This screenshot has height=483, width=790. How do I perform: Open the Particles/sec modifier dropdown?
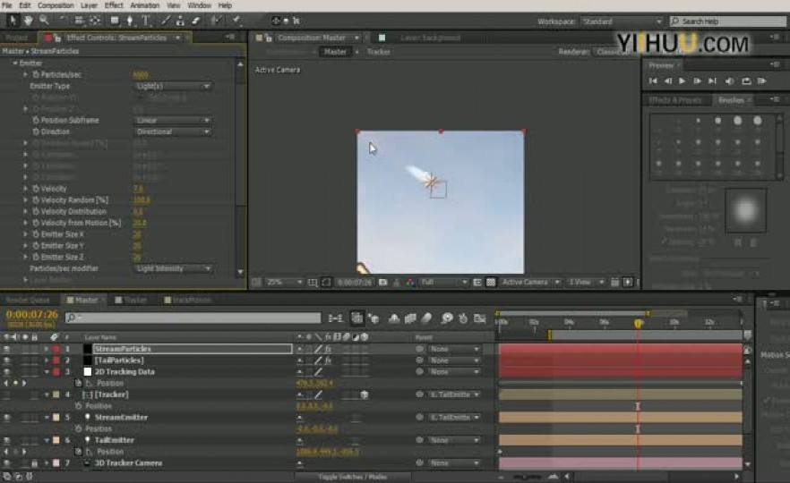click(173, 268)
